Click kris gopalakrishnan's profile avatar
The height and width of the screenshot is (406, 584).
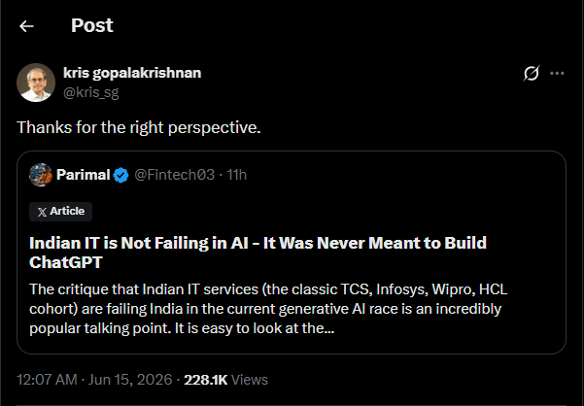point(36,83)
